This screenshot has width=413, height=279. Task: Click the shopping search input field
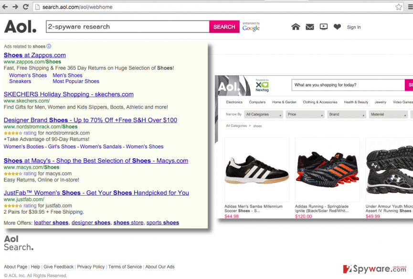tap(348, 85)
